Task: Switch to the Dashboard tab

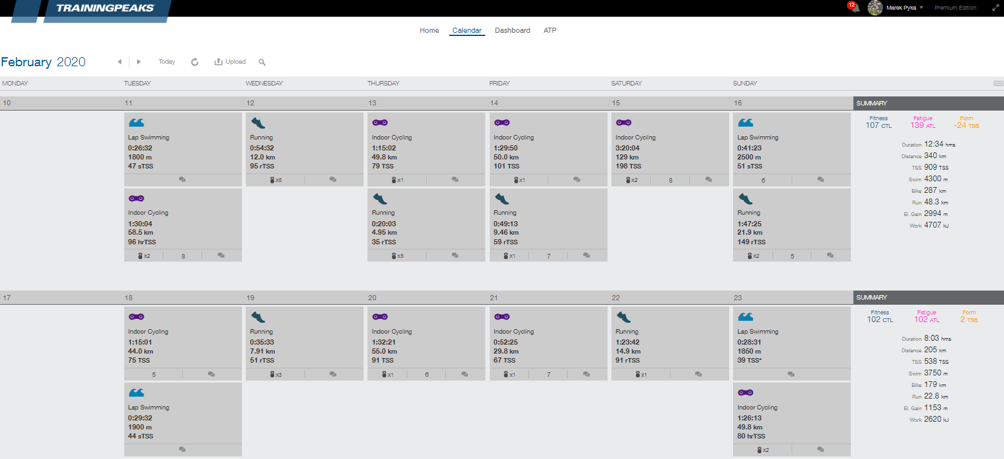Action: click(x=512, y=30)
